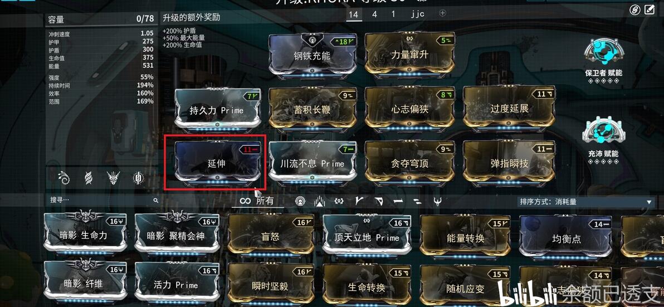
Task: Open the 保卫者 赋能 arcane slot
Action: (603, 59)
